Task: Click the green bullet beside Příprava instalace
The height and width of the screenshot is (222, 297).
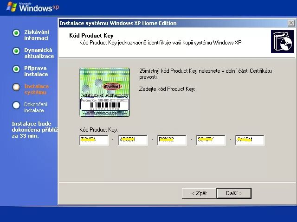Action: [x=16, y=69]
